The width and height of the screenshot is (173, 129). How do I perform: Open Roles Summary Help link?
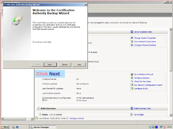click(x=142, y=108)
